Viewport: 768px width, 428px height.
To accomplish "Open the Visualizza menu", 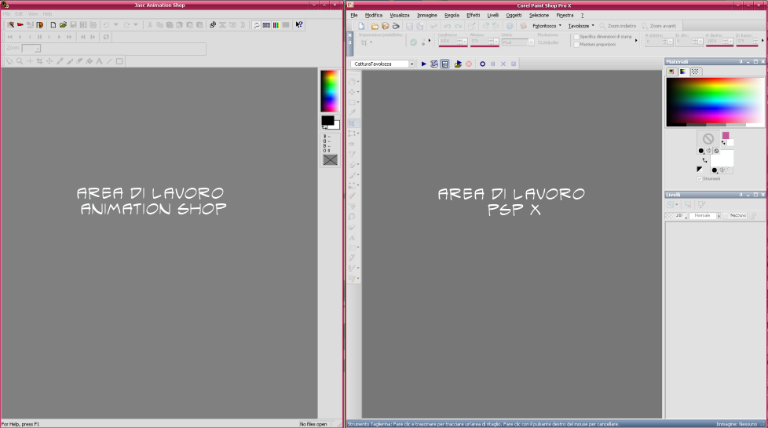I will pos(400,15).
